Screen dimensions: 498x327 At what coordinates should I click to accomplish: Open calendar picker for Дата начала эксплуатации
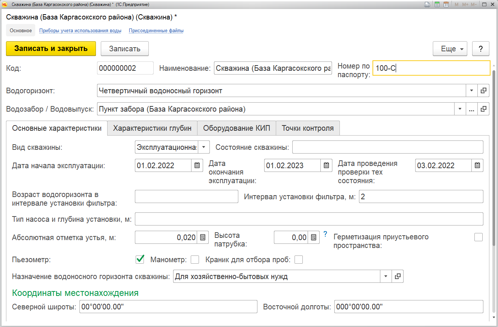point(197,166)
